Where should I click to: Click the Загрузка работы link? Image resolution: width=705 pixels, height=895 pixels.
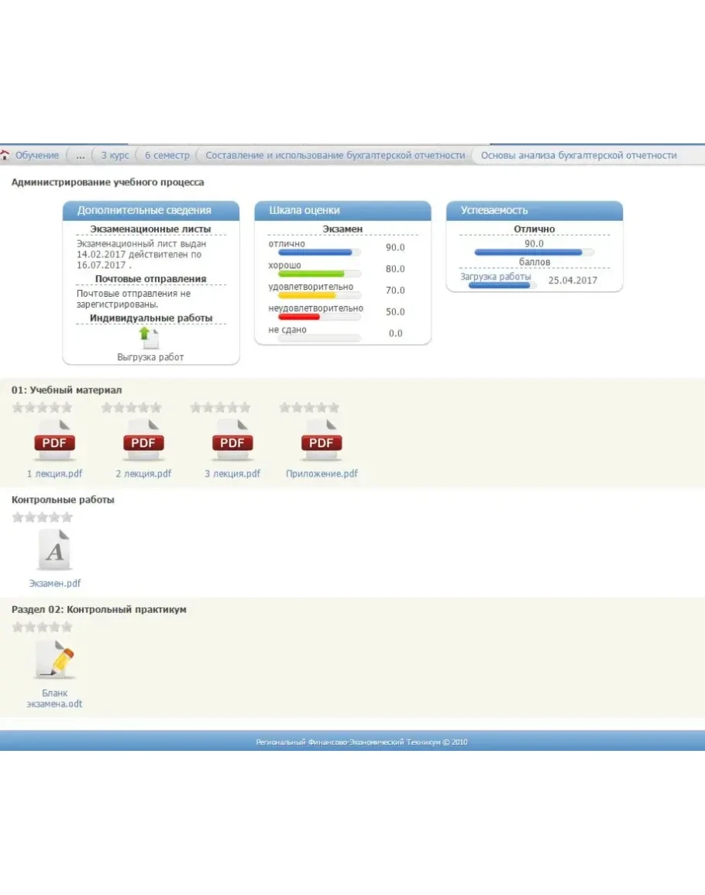point(496,277)
